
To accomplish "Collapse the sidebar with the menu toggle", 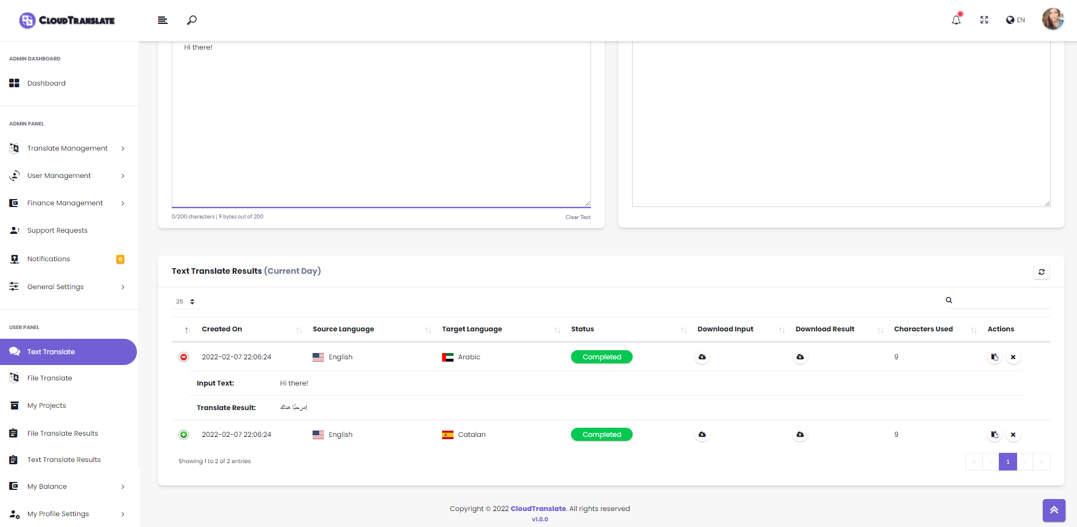I will point(163,20).
